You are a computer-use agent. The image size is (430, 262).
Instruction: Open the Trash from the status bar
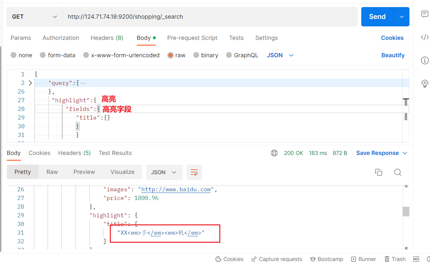tap(395, 259)
